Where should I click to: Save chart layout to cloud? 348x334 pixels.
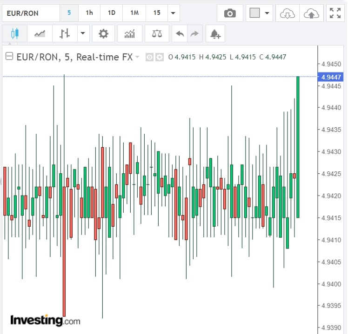(x=310, y=13)
